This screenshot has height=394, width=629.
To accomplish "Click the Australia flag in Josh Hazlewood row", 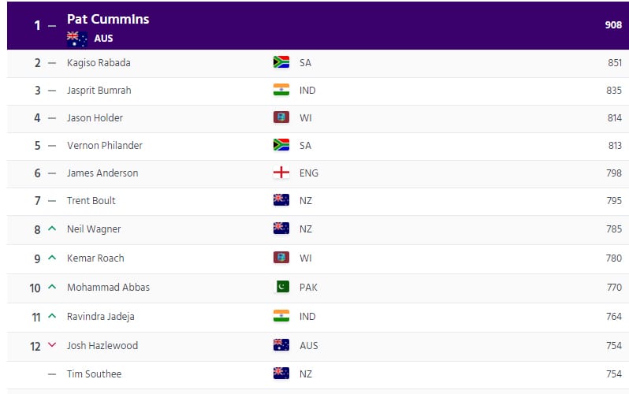I will 281,345.
